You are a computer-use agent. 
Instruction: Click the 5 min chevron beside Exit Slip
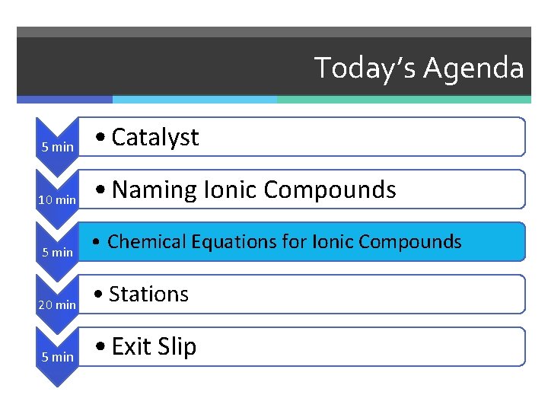(57, 357)
